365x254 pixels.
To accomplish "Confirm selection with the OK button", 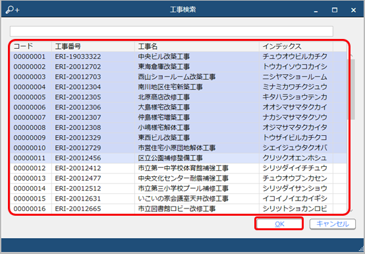I will pyautogui.click(x=279, y=224).
